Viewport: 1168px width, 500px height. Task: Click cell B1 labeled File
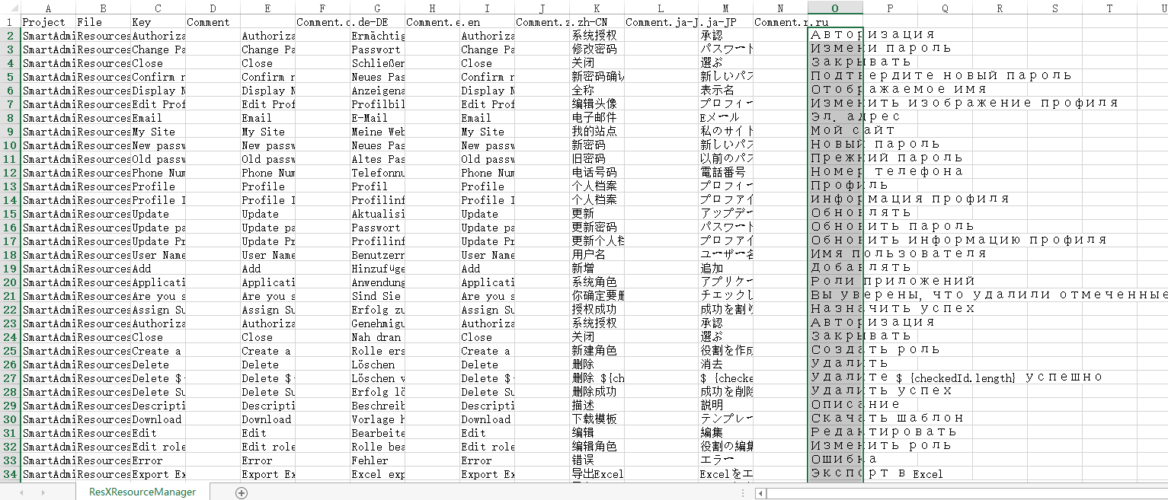(x=103, y=22)
